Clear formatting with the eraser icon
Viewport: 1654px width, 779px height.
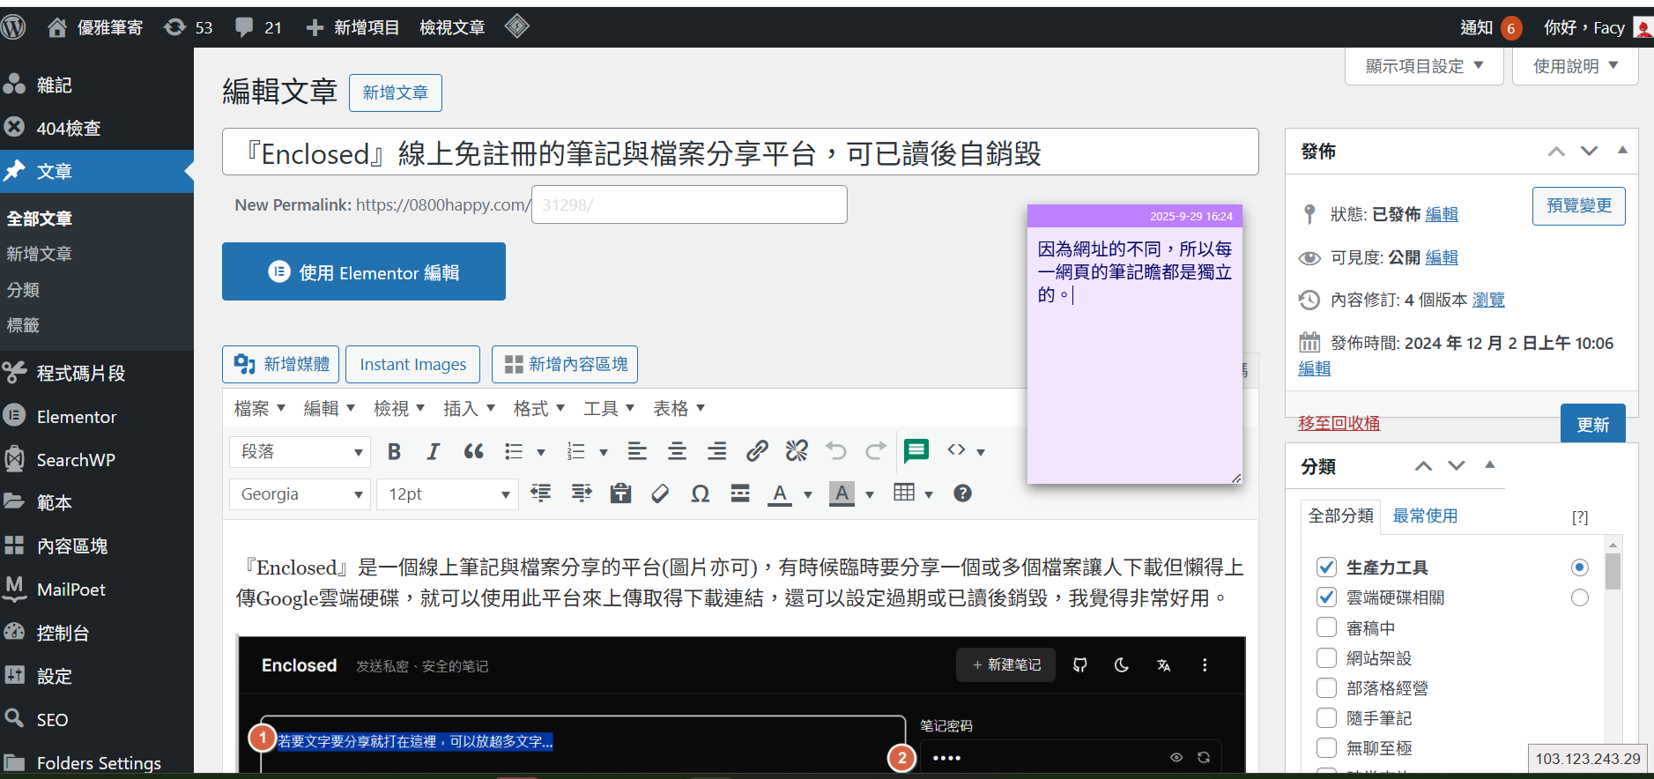pos(660,493)
